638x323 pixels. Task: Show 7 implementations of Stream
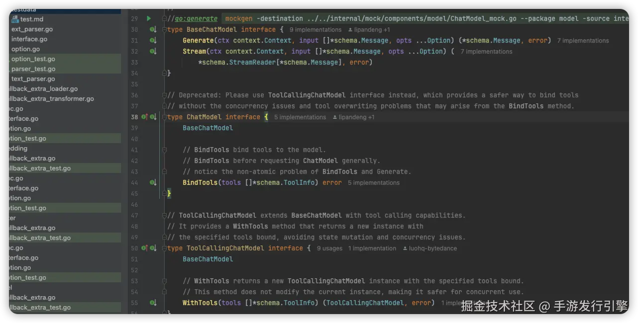pyautogui.click(x=486, y=52)
